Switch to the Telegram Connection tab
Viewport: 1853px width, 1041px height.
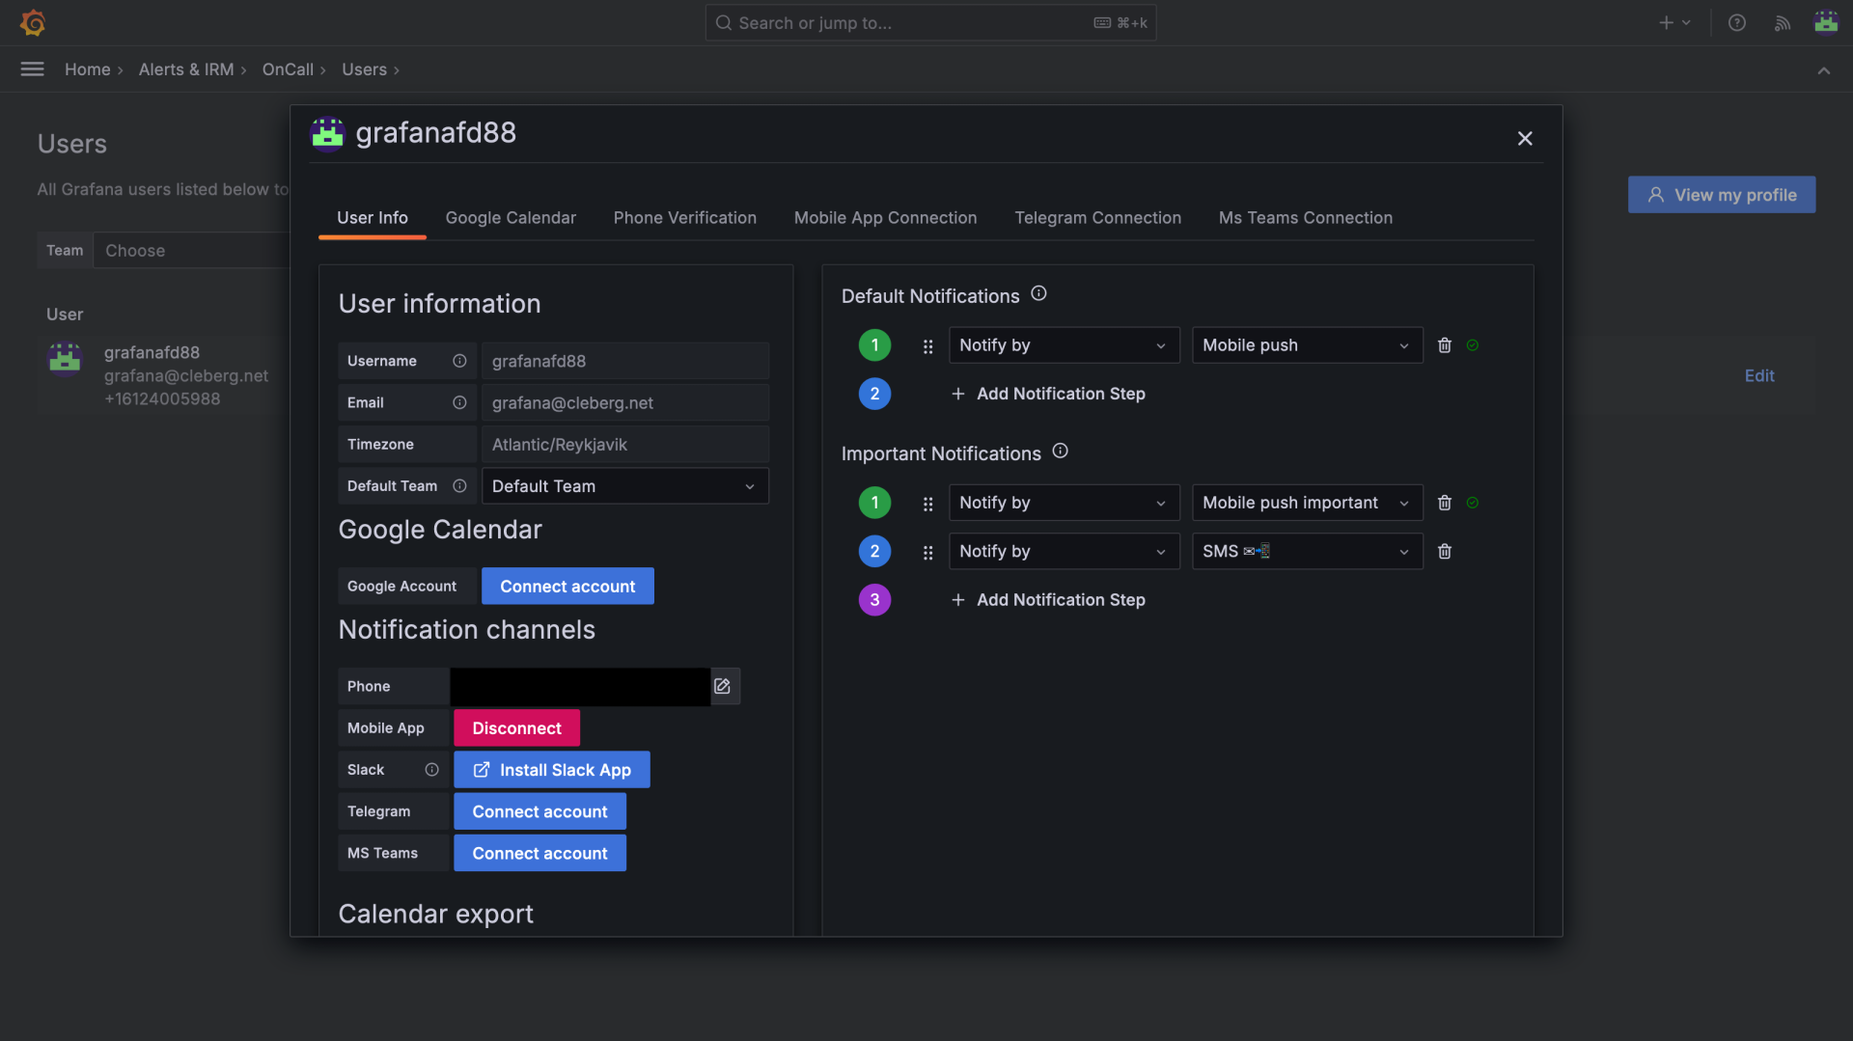(x=1097, y=218)
